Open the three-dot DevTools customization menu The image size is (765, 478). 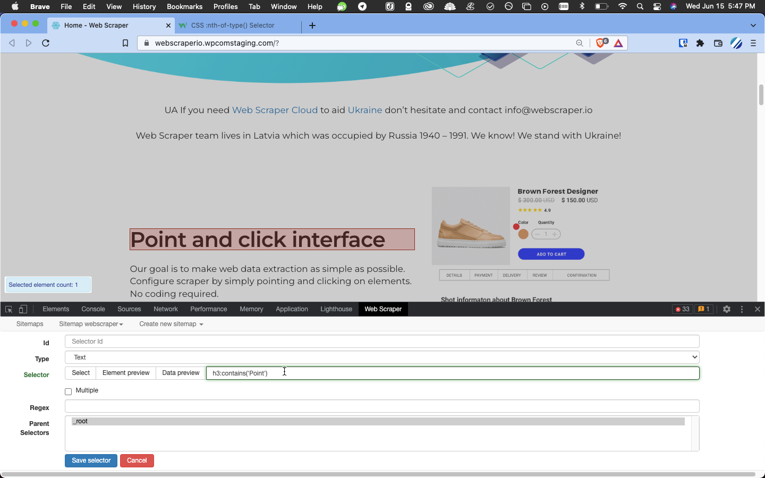click(x=742, y=309)
